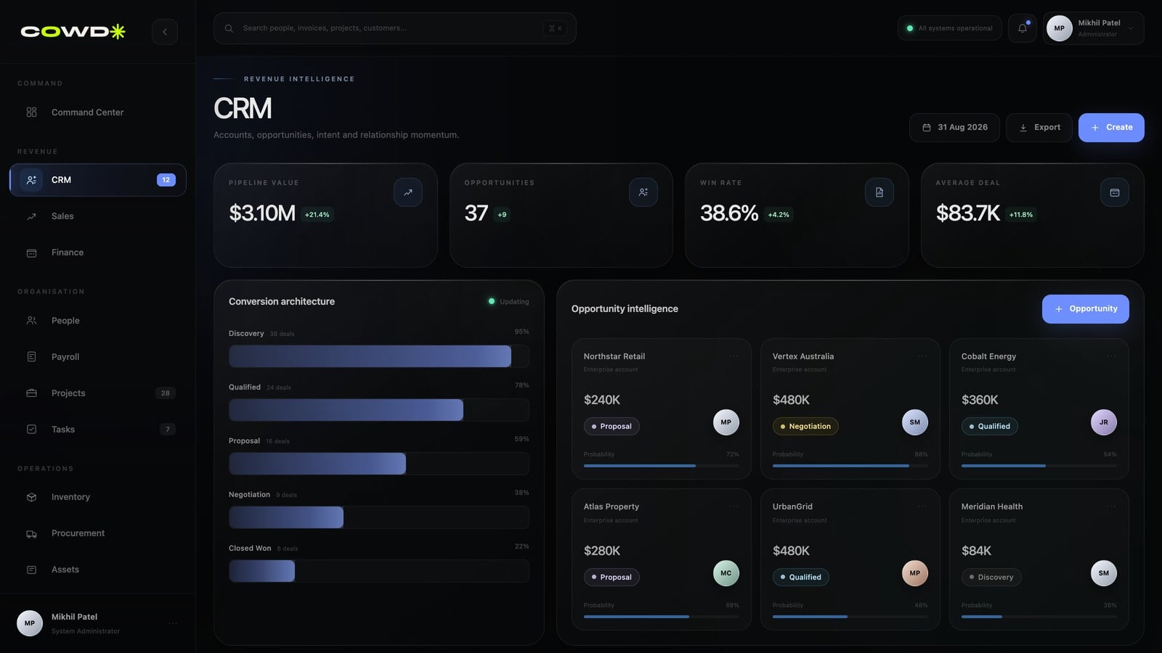The height and width of the screenshot is (653, 1162).
Task: Add a new Opportunity
Action: [x=1086, y=309]
